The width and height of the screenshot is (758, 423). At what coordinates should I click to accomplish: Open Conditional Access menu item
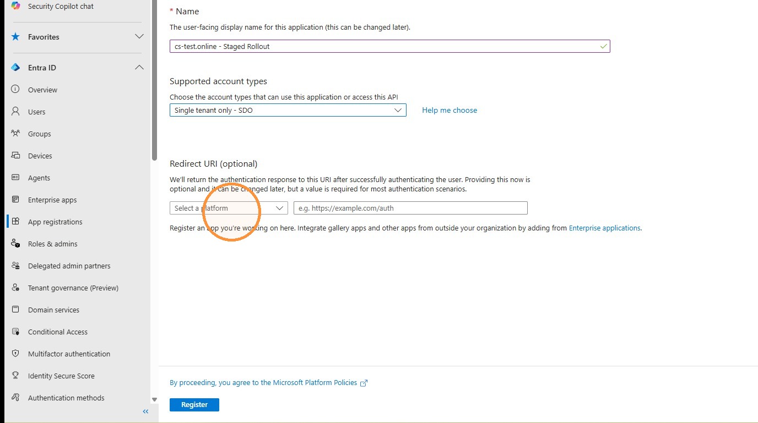[x=58, y=332]
